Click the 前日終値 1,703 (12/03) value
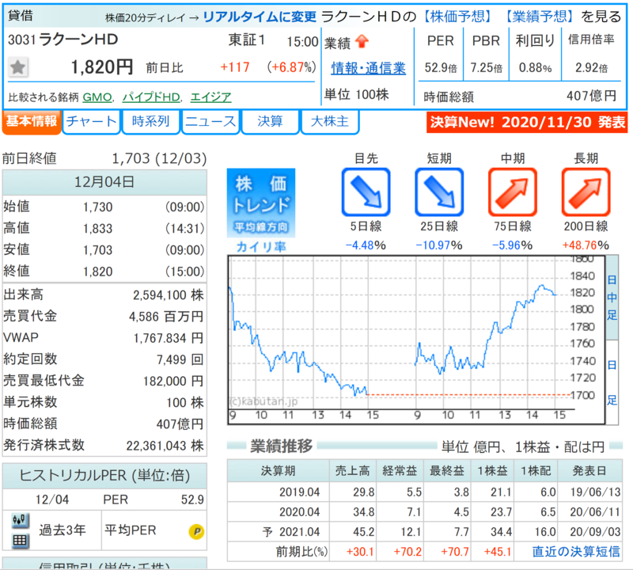The height and width of the screenshot is (570, 633). pyautogui.click(x=160, y=158)
